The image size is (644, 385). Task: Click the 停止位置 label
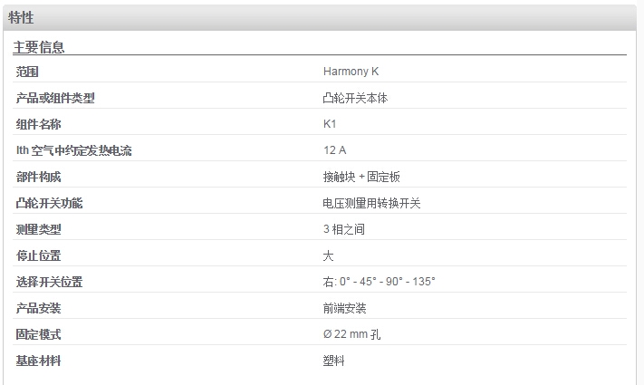coord(39,255)
